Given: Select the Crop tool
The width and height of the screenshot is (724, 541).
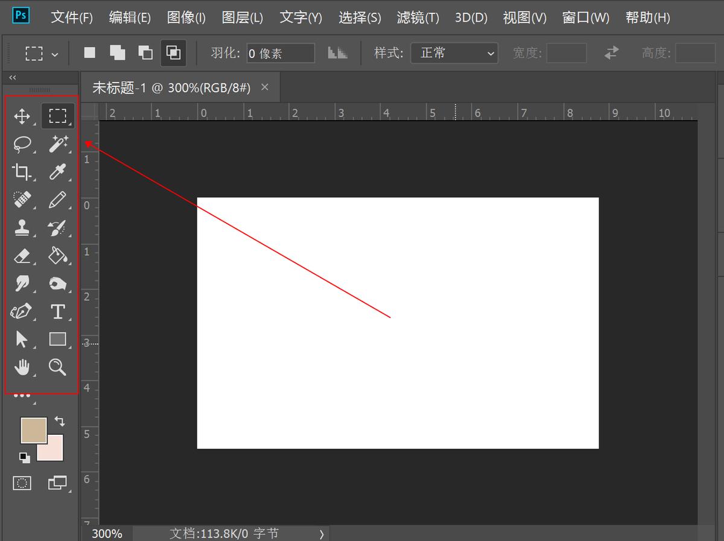Looking at the screenshot, I should (22, 172).
